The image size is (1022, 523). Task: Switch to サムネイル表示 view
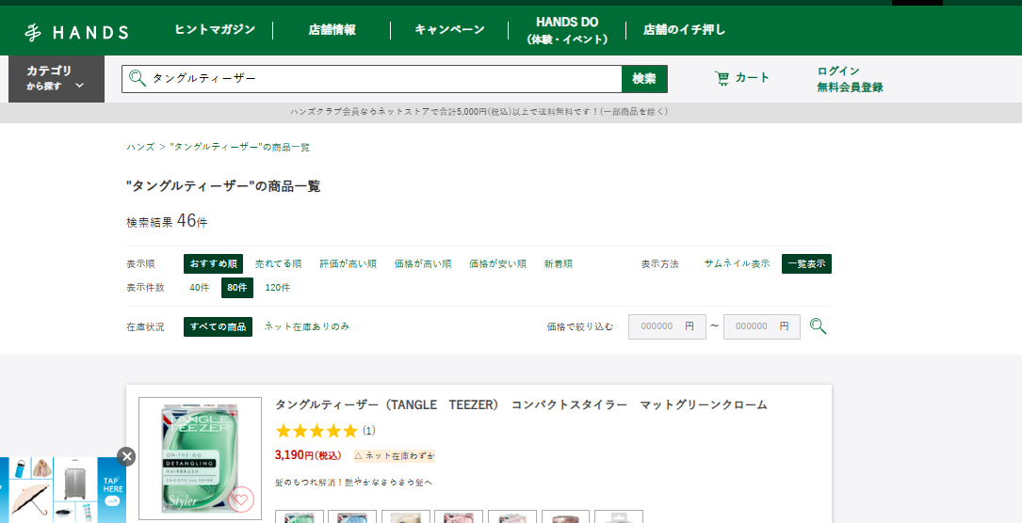pos(738,263)
